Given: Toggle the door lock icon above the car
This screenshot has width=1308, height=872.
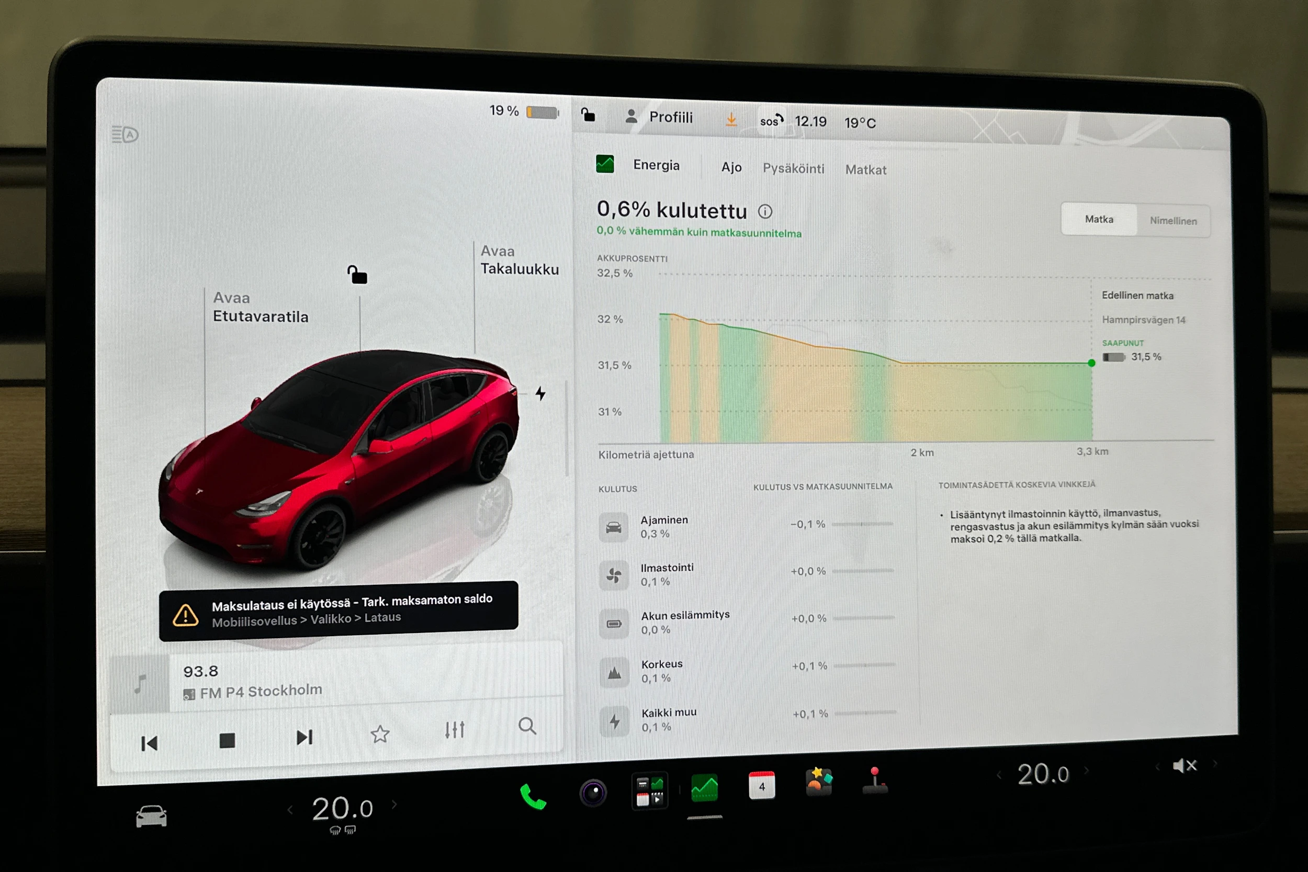Looking at the screenshot, I should [x=357, y=275].
